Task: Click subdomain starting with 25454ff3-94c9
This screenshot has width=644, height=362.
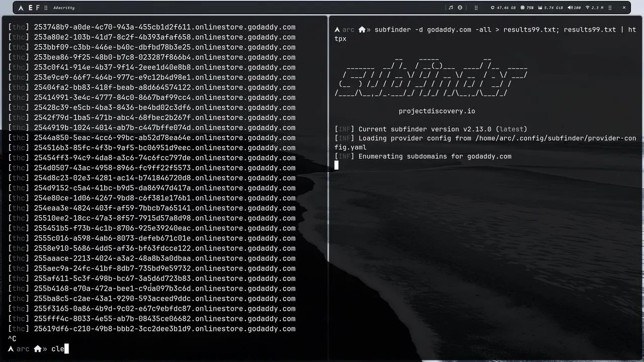Action: pyautogui.click(x=165, y=158)
